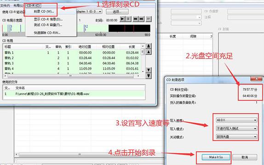Click the 相对位置 column header
The width and height of the screenshot is (264, 165).
pyautogui.click(x=109, y=47)
